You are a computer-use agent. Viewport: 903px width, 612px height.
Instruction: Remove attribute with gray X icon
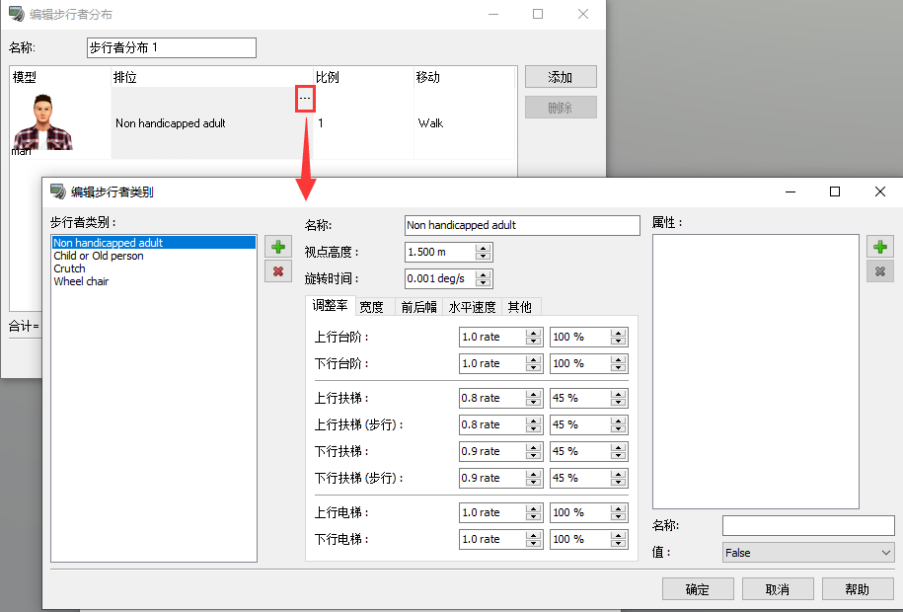pyautogui.click(x=880, y=270)
